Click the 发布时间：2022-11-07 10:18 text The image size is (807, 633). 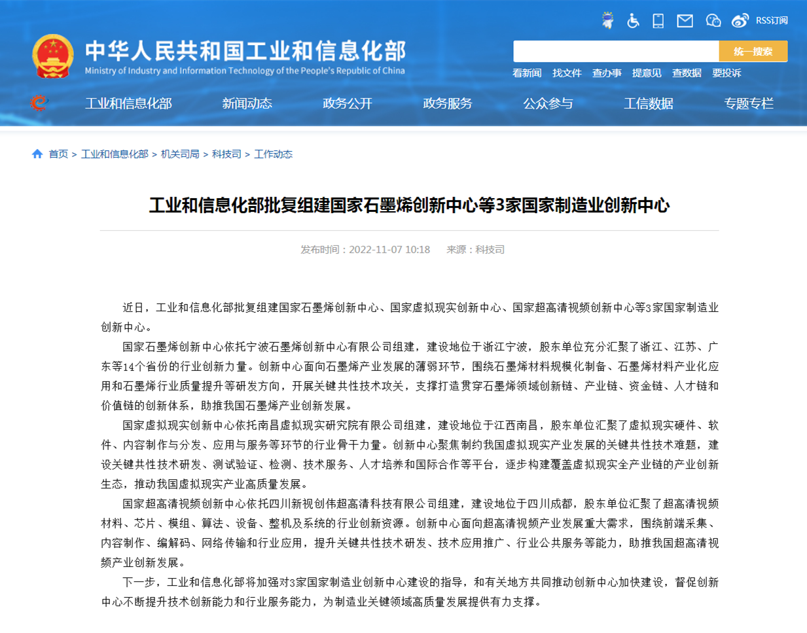pyautogui.click(x=365, y=250)
